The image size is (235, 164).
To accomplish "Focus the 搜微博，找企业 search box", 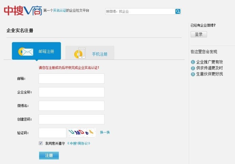I will (x=140, y=11).
